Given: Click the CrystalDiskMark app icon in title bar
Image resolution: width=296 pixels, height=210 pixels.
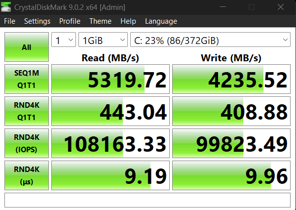Looking at the screenshot, I should [6, 7].
